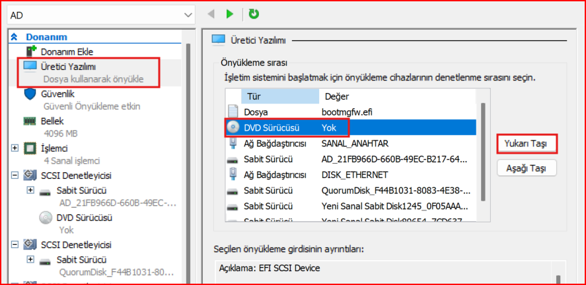Open the AD virtual machine dropdown
586x285 pixels.
pos(186,14)
